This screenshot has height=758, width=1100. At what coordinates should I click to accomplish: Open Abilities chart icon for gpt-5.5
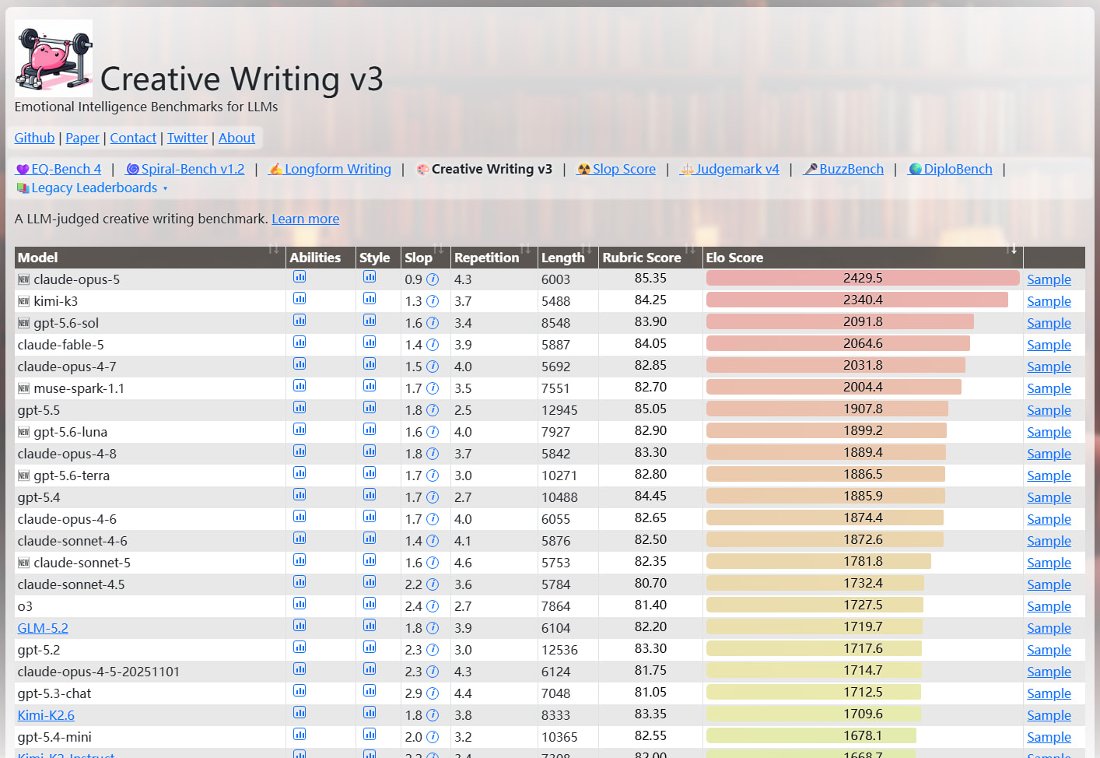coord(300,408)
